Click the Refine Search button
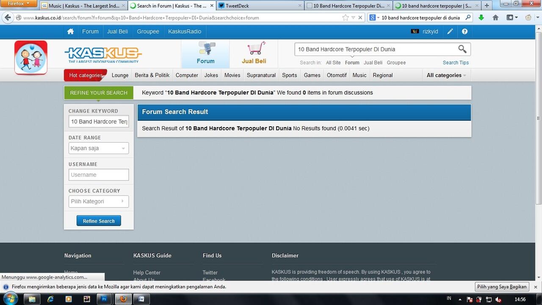 coord(99,221)
